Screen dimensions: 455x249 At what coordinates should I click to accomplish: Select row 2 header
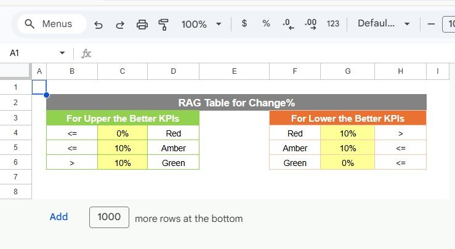pos(15,103)
